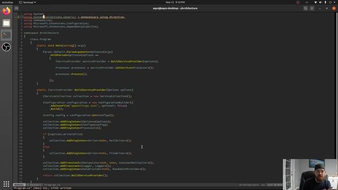Open the clock showing Nov 15 9:10 PM
Image resolution: width=338 pixels, height=190 pixels.
point(175,2)
